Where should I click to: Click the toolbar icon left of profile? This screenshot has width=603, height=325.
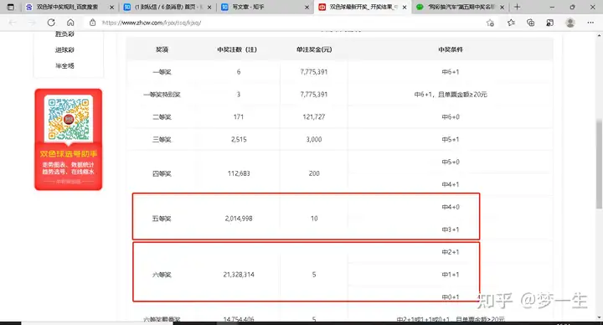tap(550, 23)
